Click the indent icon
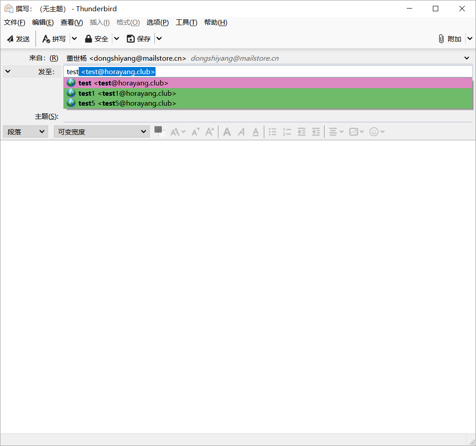The image size is (476, 446). pyautogui.click(x=316, y=132)
